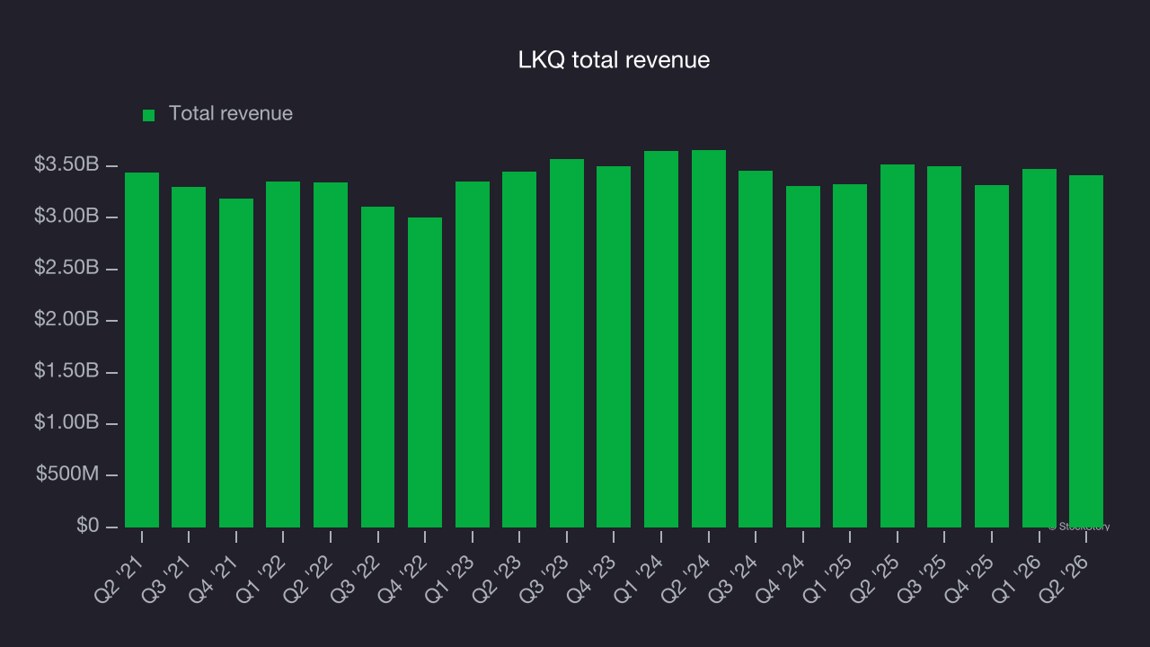Screen dimensions: 1150x647
Task: Click the Q4 '21 revenue bar
Action: click(236, 363)
